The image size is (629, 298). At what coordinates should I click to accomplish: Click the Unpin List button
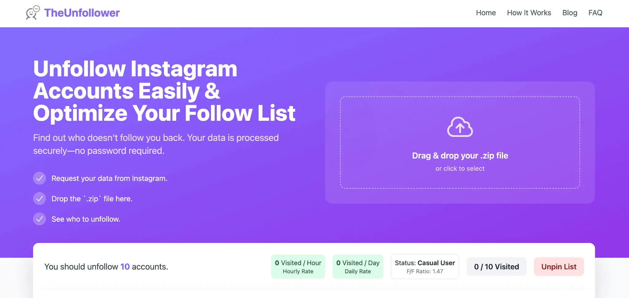tap(559, 267)
